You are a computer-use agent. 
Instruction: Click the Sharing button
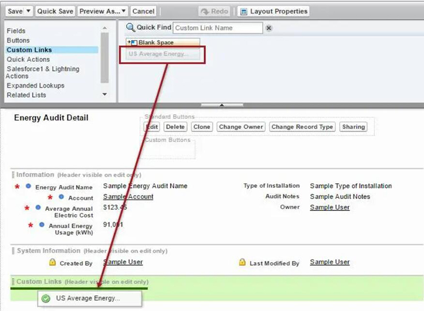click(353, 127)
